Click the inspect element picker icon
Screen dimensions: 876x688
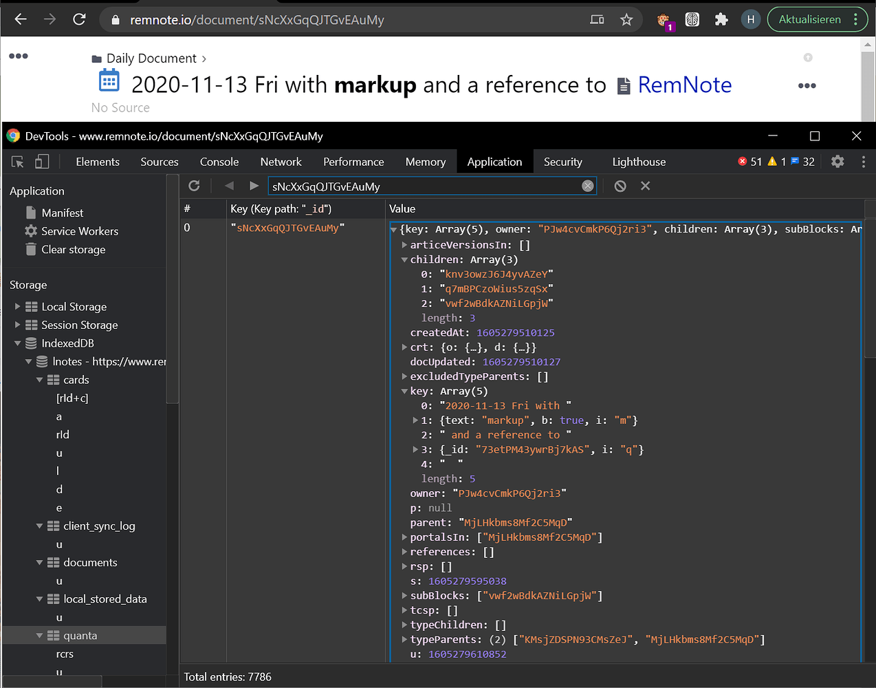[18, 162]
